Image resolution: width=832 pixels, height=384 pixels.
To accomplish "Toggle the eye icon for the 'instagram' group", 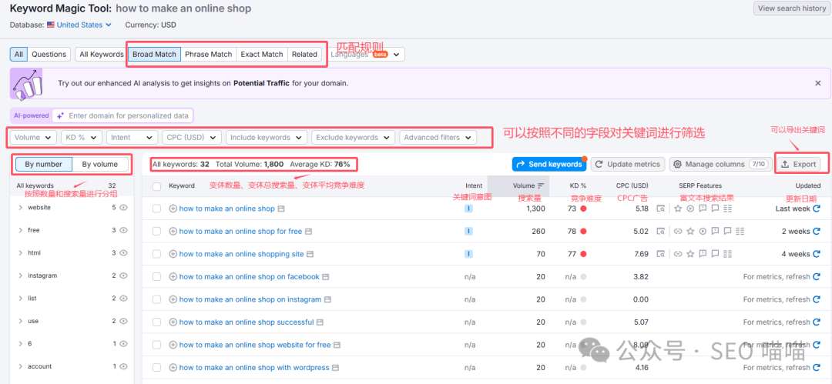I will pyautogui.click(x=123, y=275).
